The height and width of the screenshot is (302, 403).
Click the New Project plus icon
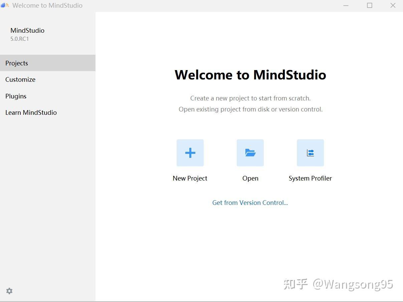[x=190, y=153]
